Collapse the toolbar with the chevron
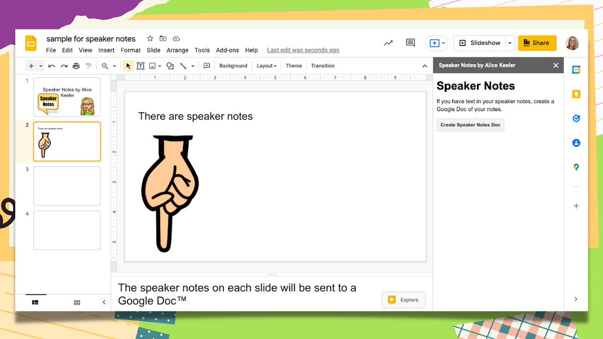603x339 pixels. (425, 66)
